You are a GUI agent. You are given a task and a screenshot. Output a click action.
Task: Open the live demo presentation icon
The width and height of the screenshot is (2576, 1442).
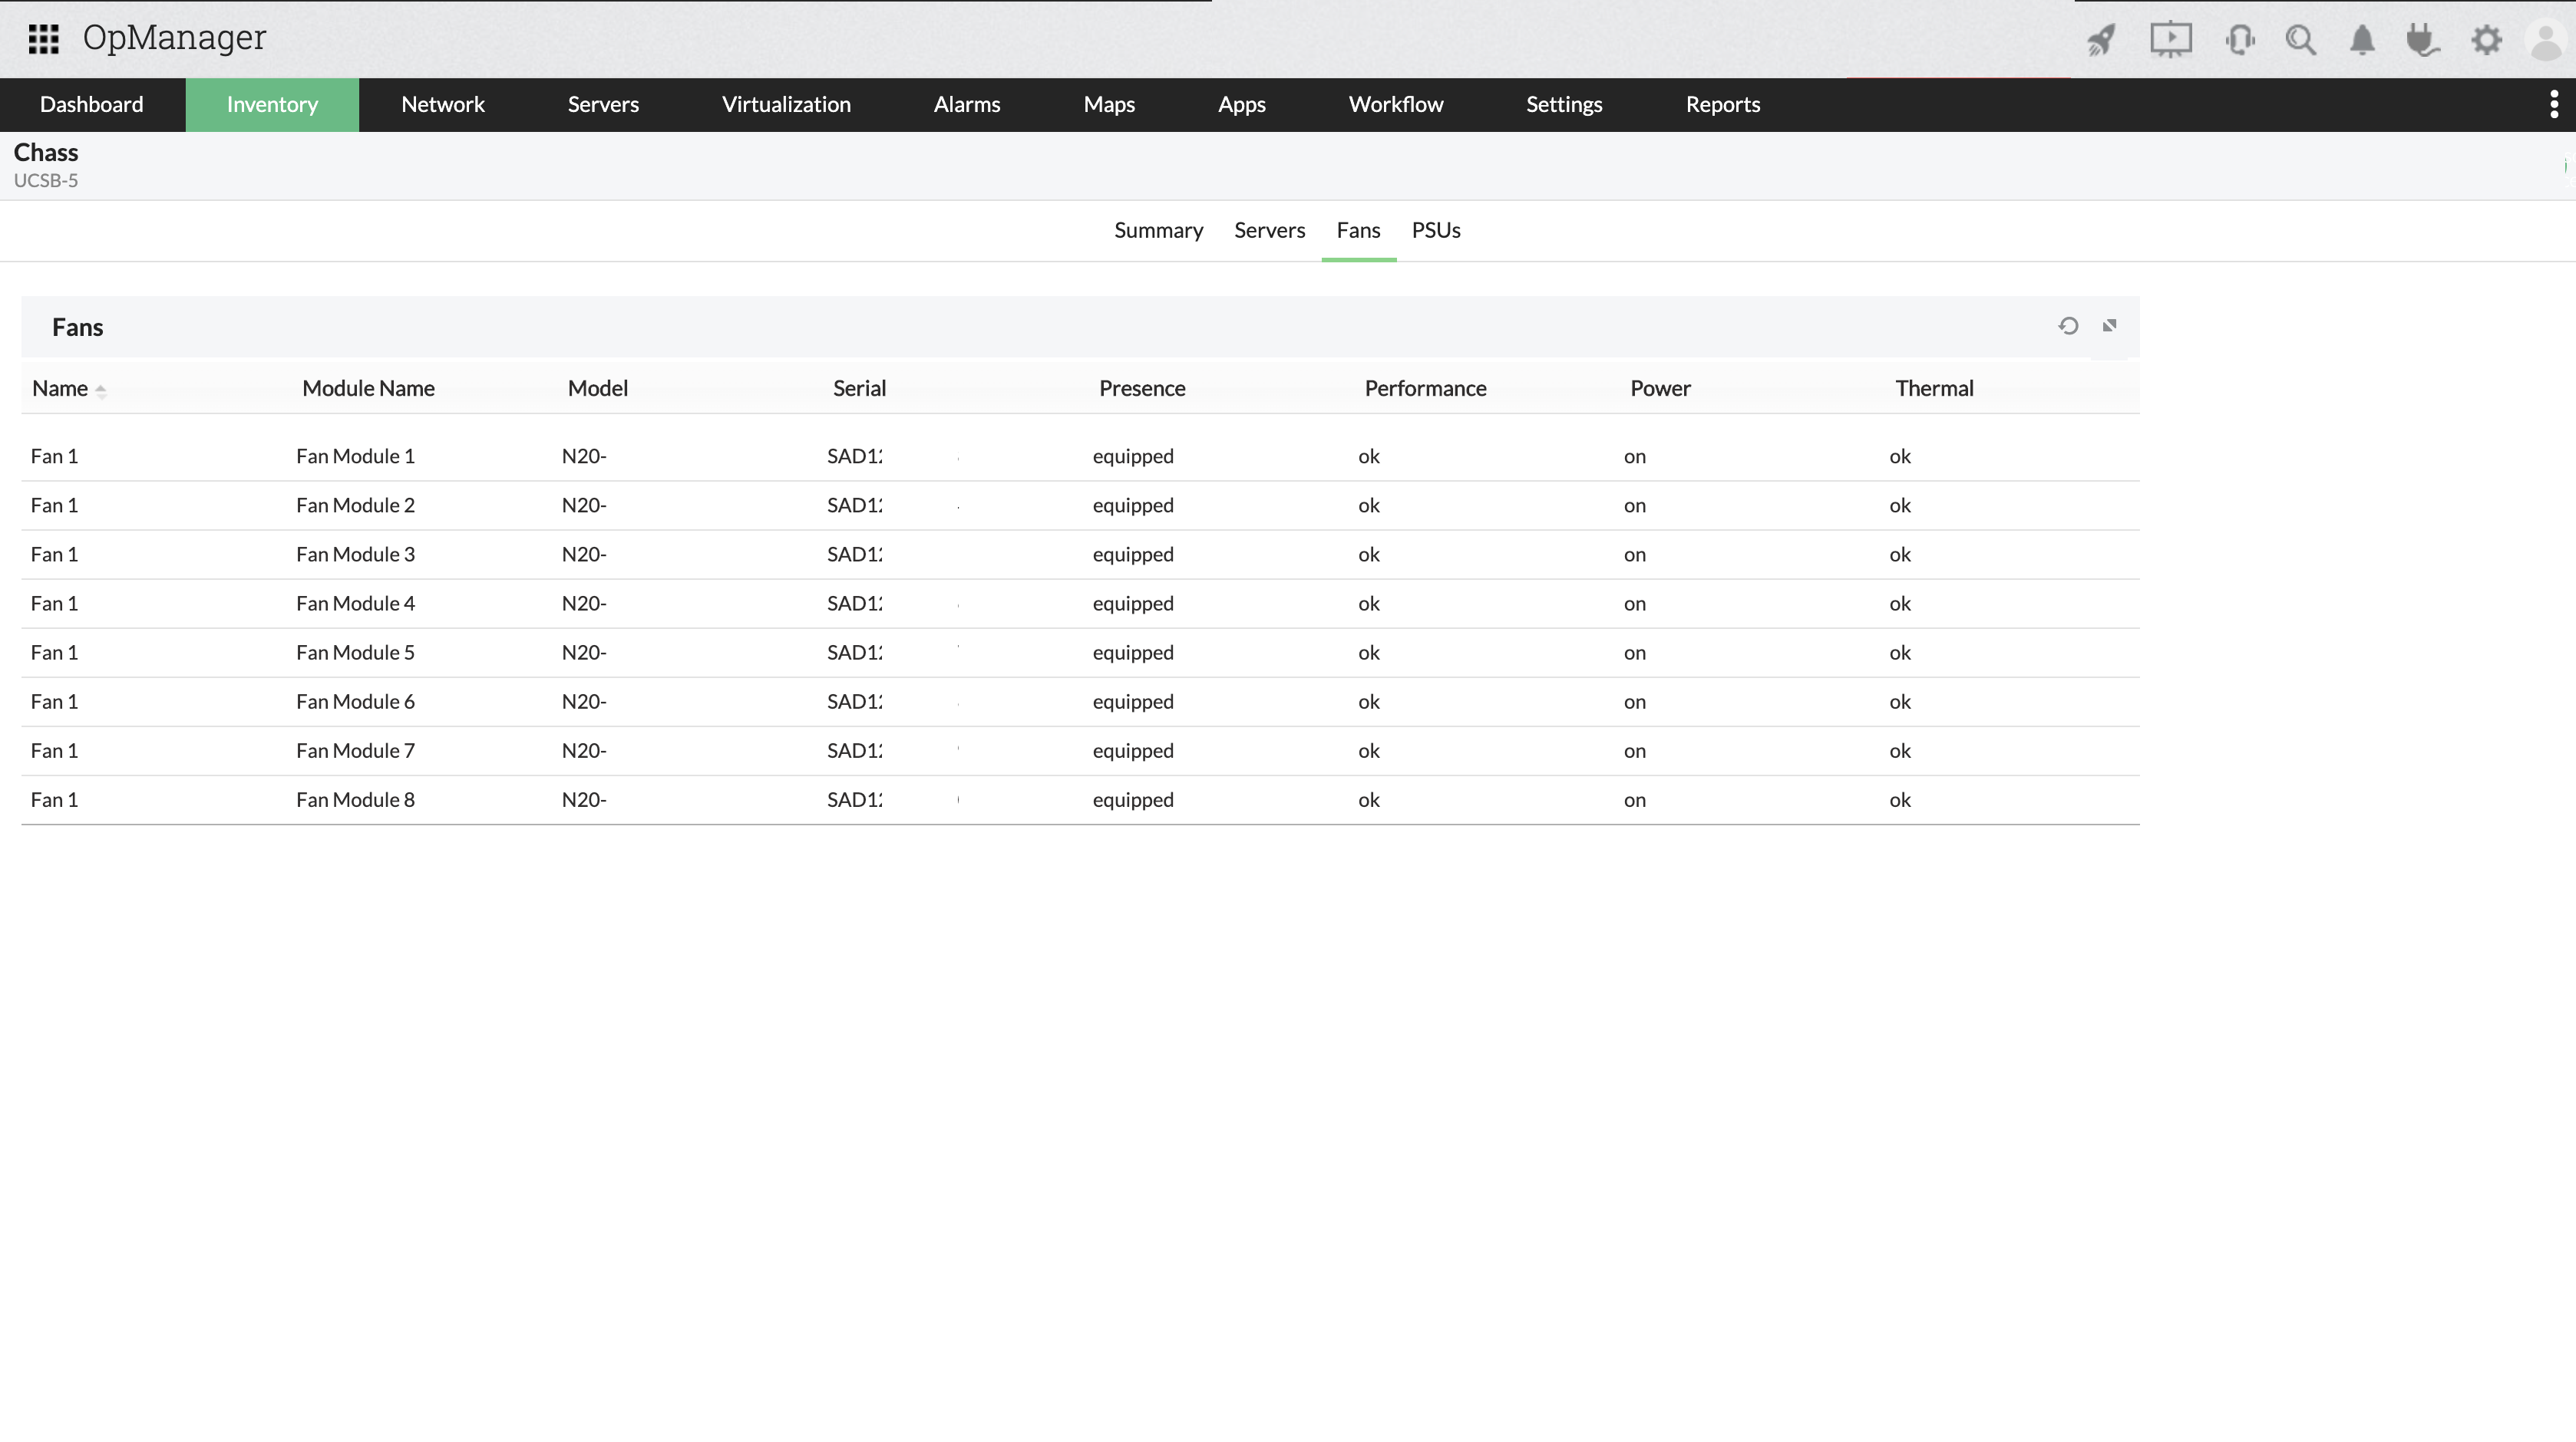2171,40
